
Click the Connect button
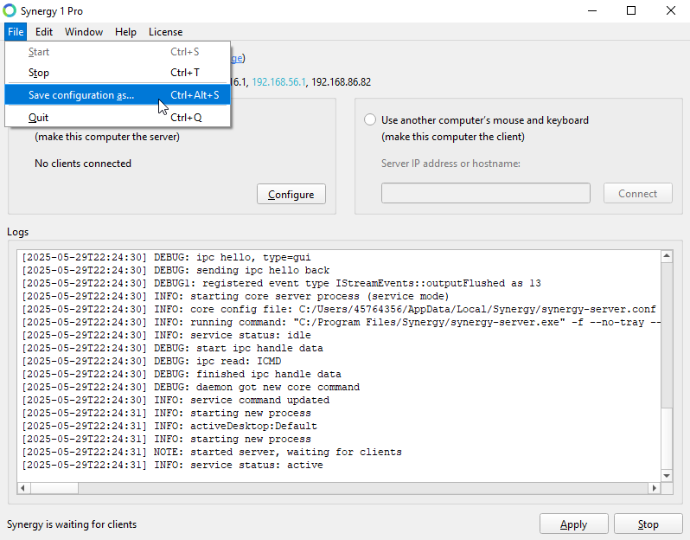point(637,193)
